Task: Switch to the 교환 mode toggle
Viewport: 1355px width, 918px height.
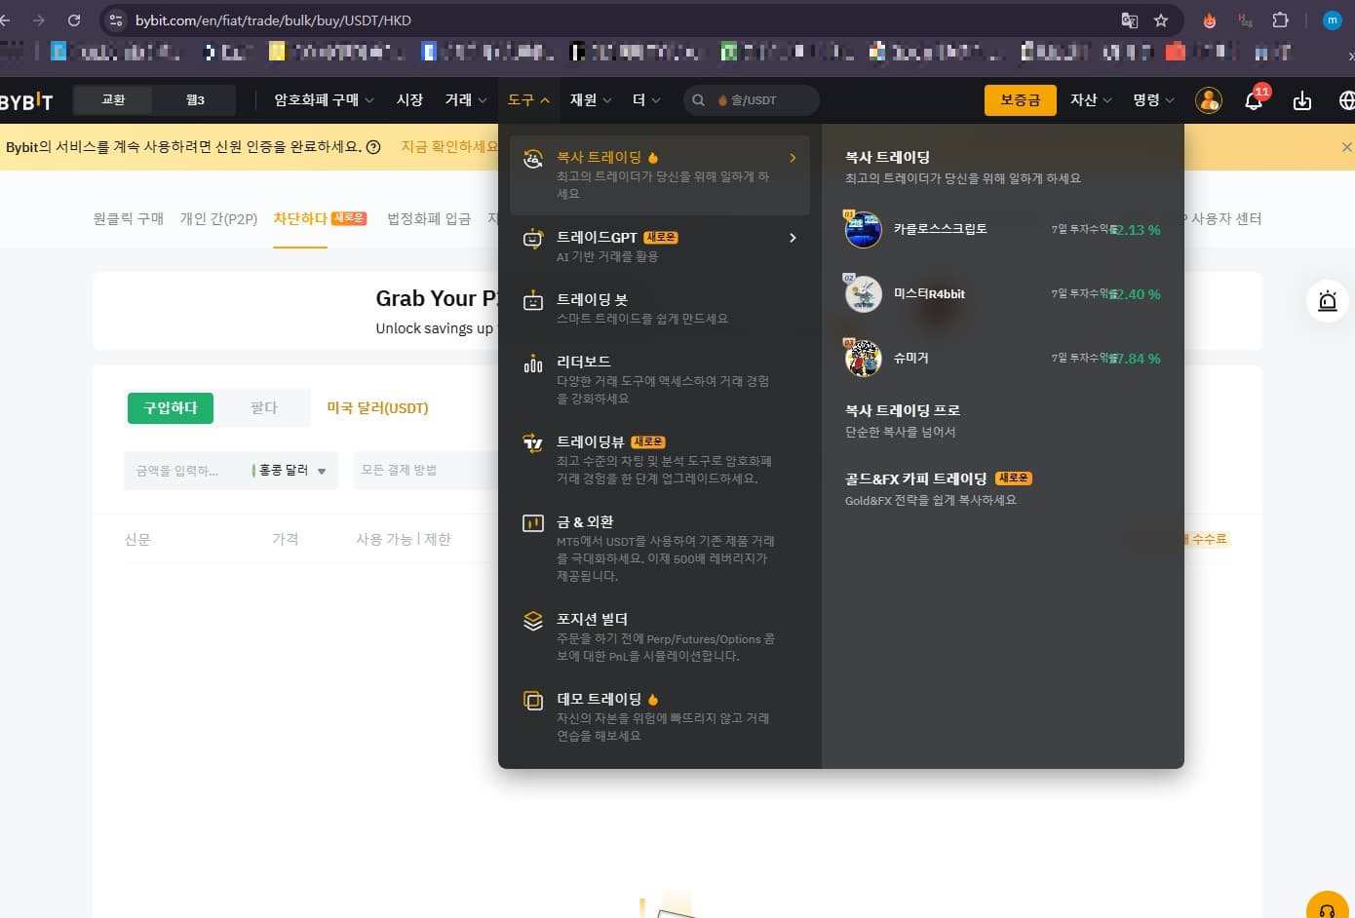Action: tap(114, 100)
